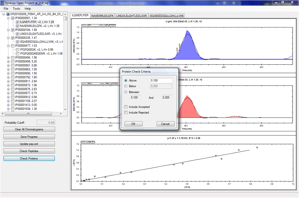Collapse the IPI00000001 protein node
The width and height of the screenshot is (299, 198).
pyautogui.click(x=8, y=18)
